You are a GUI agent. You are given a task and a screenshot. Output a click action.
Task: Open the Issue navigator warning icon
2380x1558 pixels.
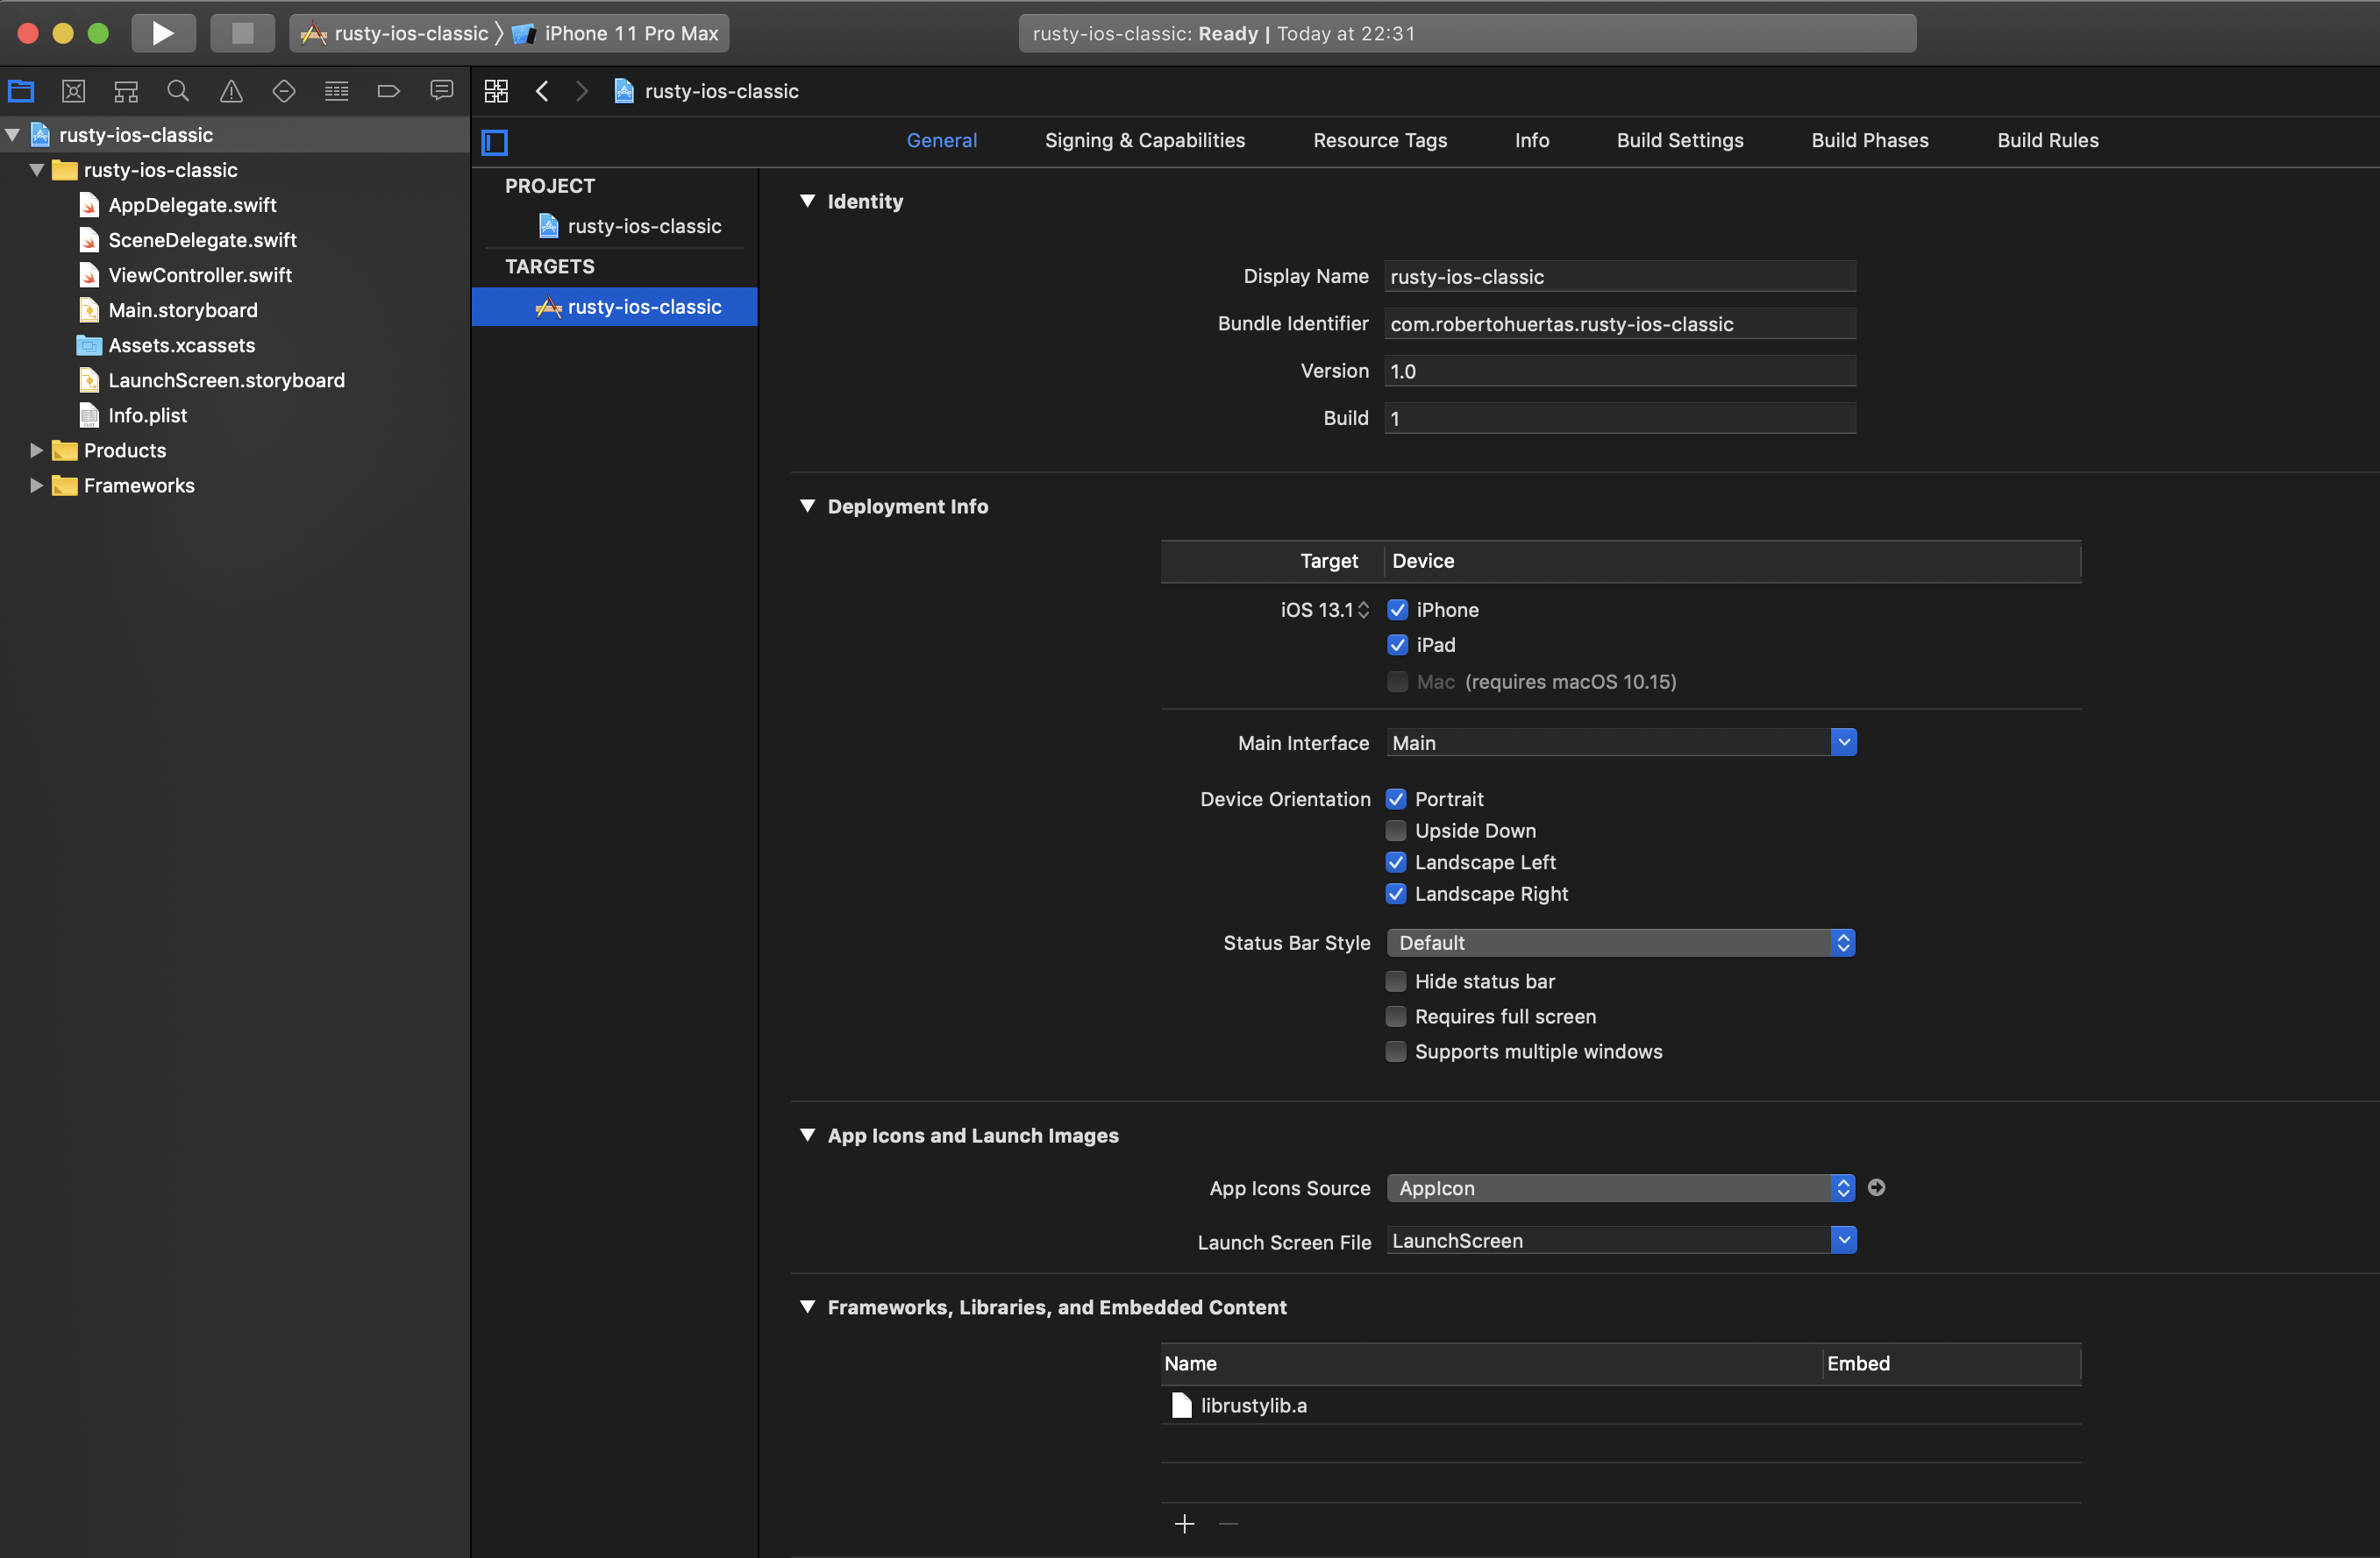click(x=231, y=91)
